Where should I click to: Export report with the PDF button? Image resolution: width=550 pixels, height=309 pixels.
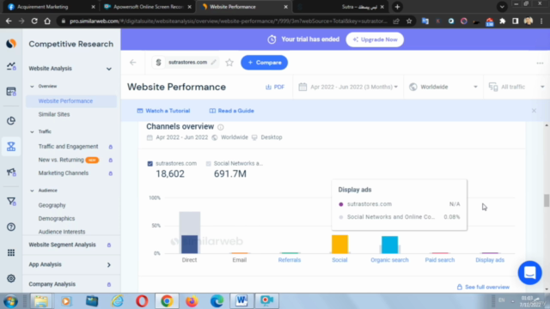(x=275, y=87)
